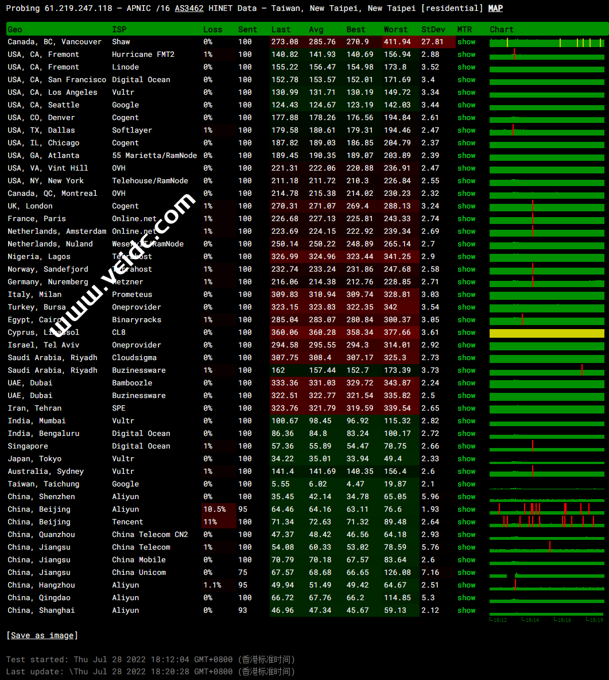This screenshot has width=609, height=680.
Task: Select the Cloudsigma ISP cell
Action: (x=134, y=357)
